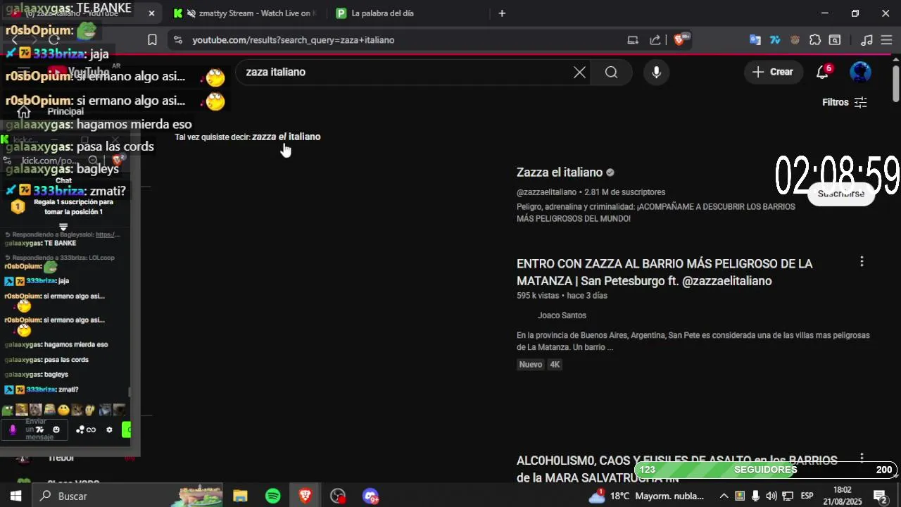Open Brave hamburger main menu
This screenshot has height=507, width=901.
click(x=886, y=40)
